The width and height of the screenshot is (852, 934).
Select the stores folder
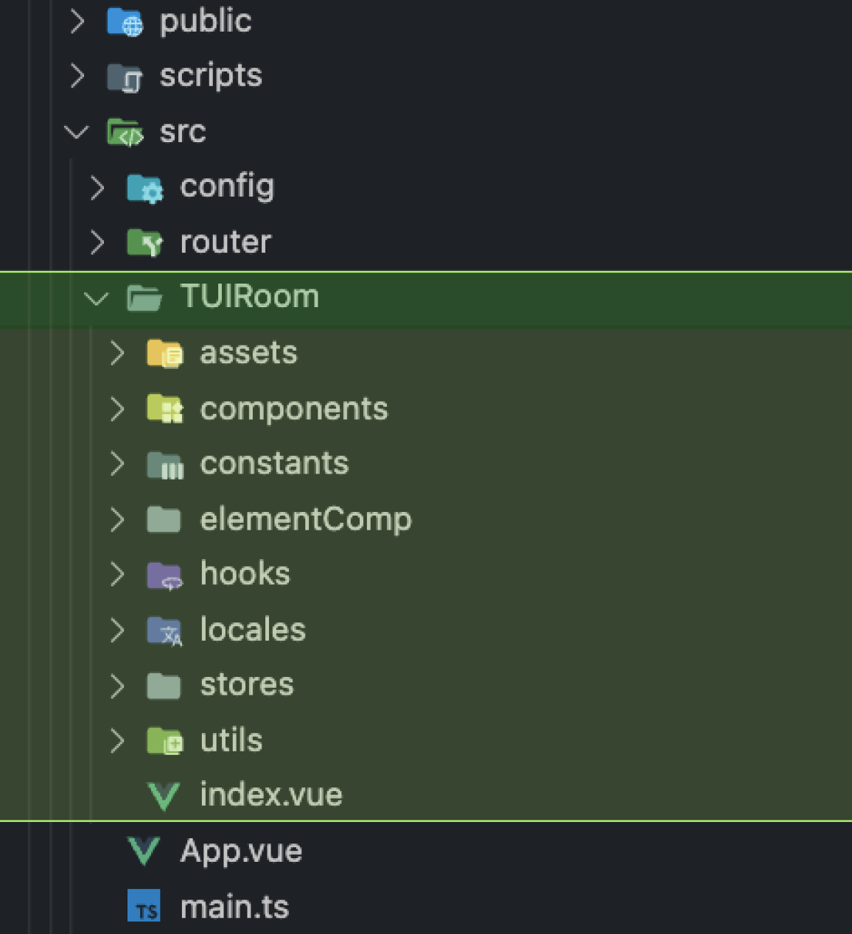click(x=247, y=685)
